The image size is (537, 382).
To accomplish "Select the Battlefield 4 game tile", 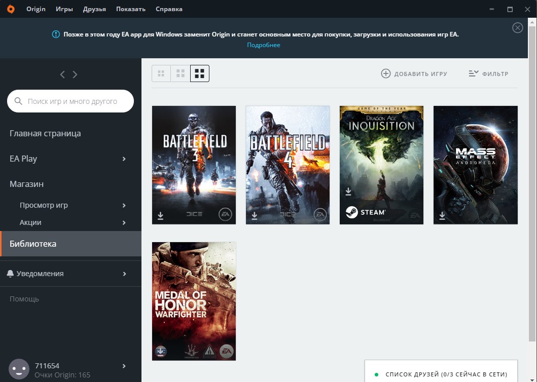I will pyautogui.click(x=288, y=165).
